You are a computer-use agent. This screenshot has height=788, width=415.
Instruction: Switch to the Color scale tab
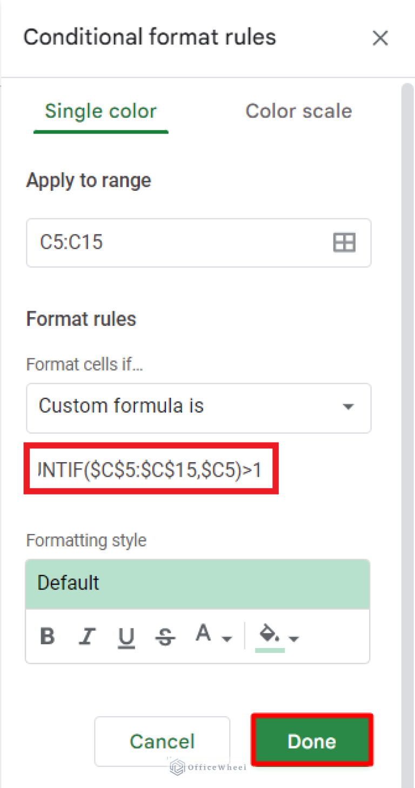point(298,111)
